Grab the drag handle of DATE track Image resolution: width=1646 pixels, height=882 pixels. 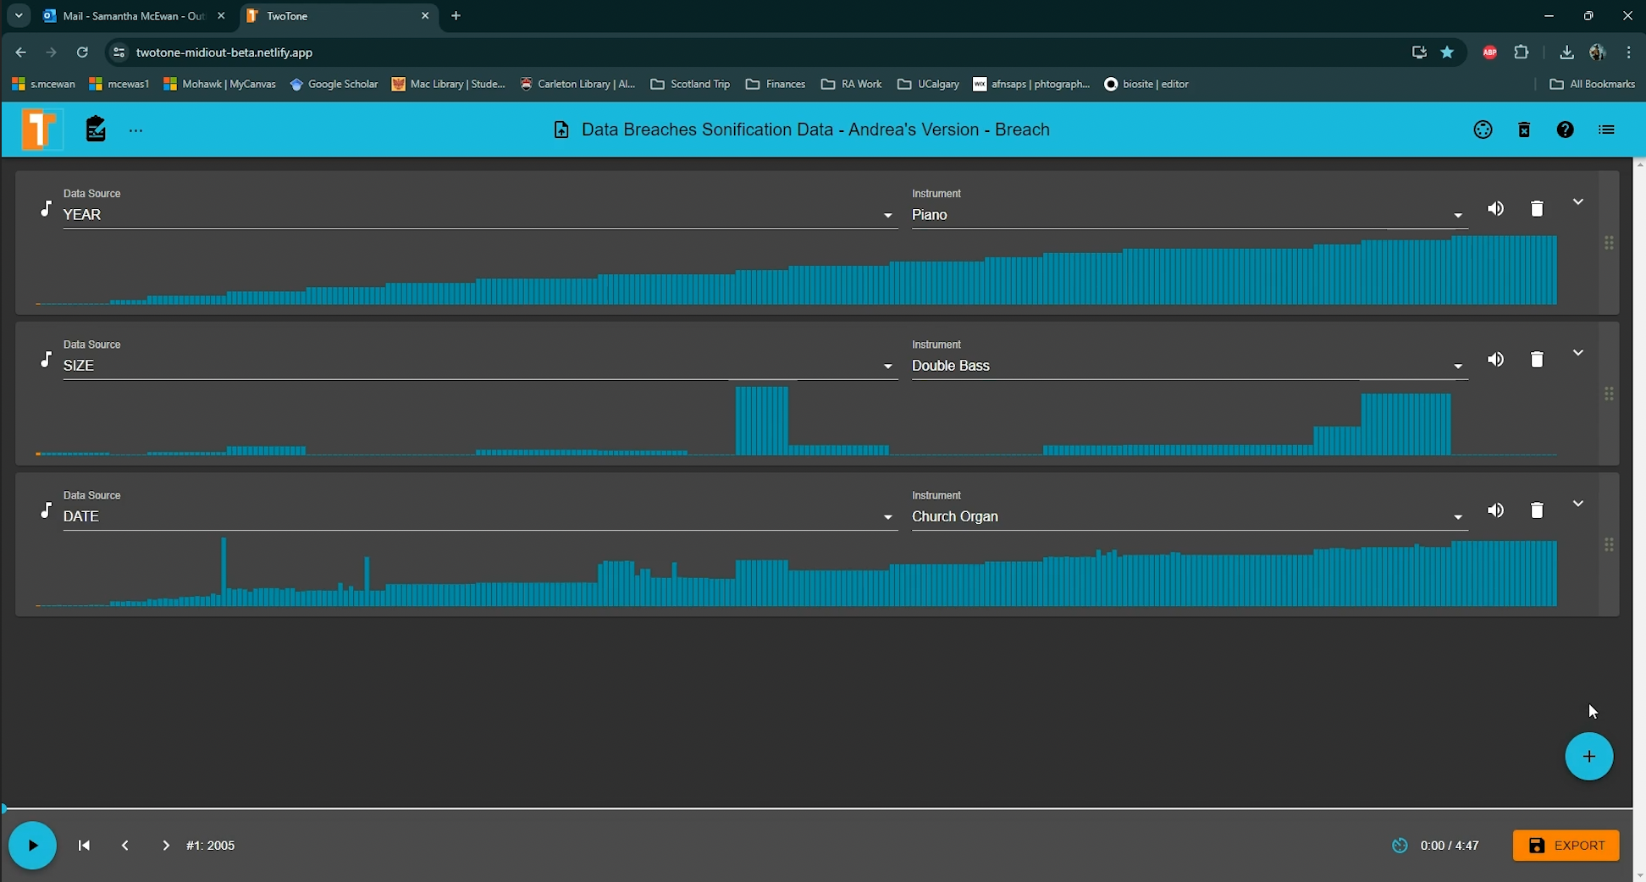point(1609,544)
